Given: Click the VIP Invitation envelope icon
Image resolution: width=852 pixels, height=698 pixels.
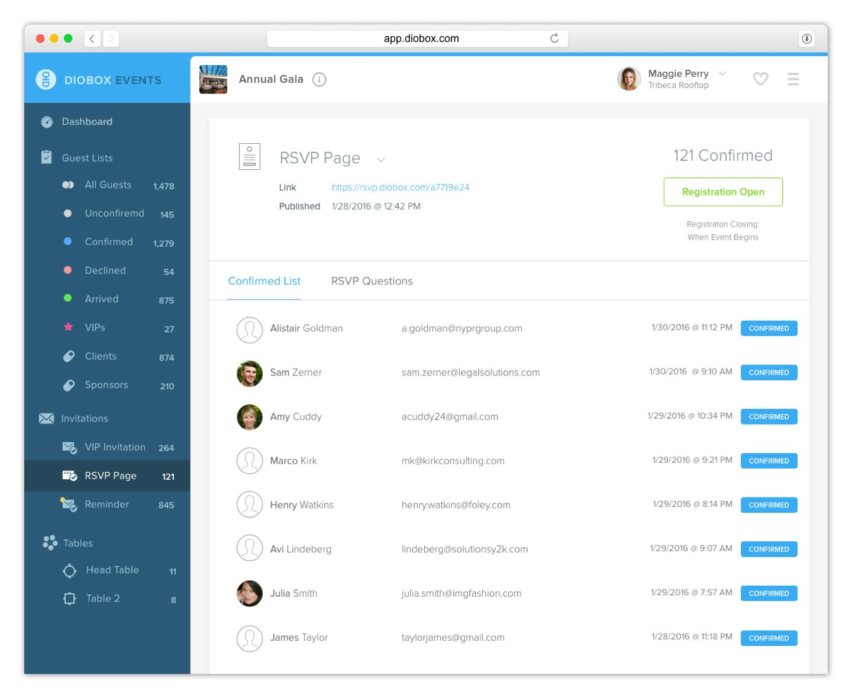Looking at the screenshot, I should pyautogui.click(x=70, y=448).
